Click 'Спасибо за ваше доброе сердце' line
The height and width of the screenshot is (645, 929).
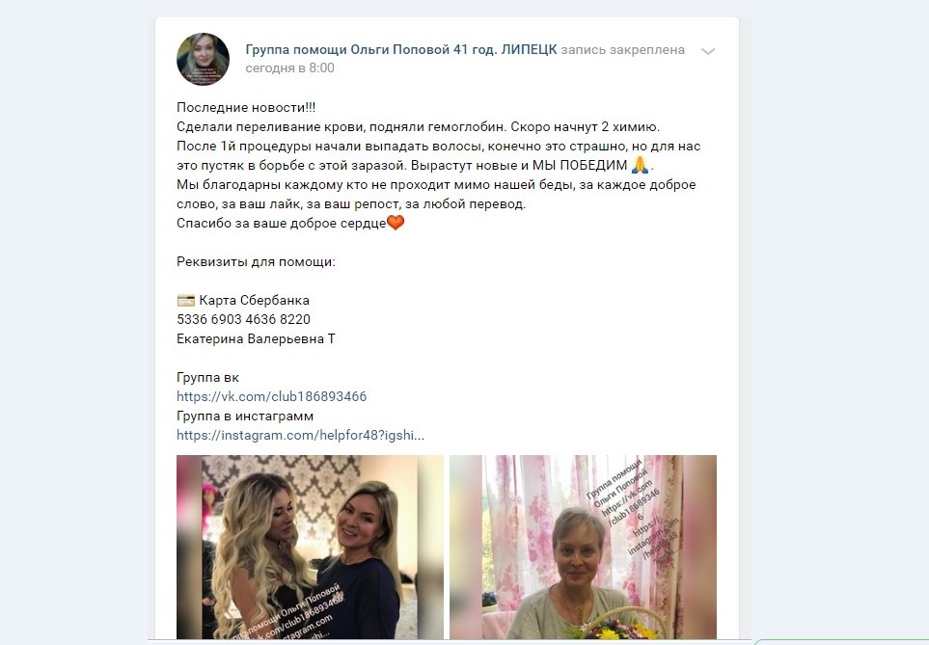click(282, 224)
